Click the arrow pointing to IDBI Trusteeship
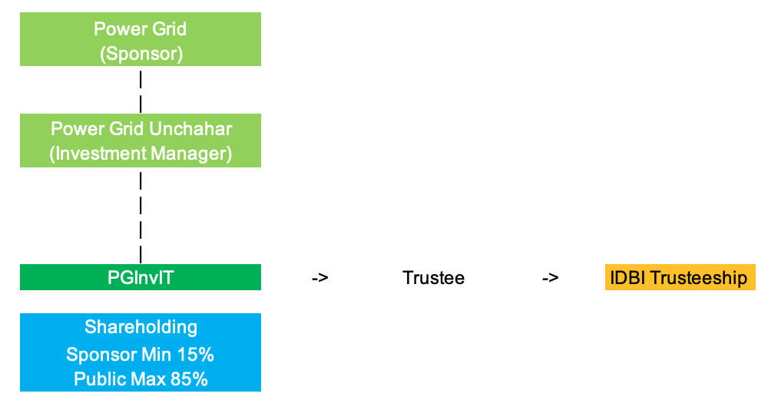Viewport: 768px width, 410px height. point(550,278)
